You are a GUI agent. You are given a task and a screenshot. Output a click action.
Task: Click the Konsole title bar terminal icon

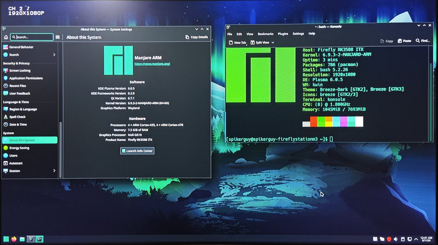(228, 27)
